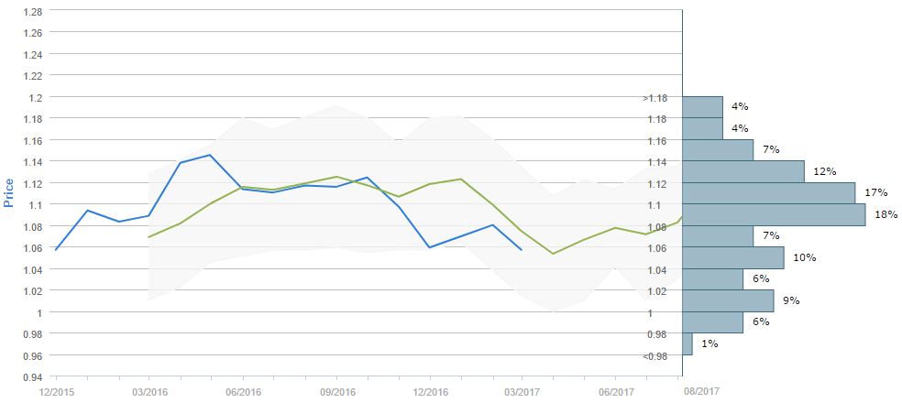
Task: Click the Price axis title
Action: click(9, 192)
